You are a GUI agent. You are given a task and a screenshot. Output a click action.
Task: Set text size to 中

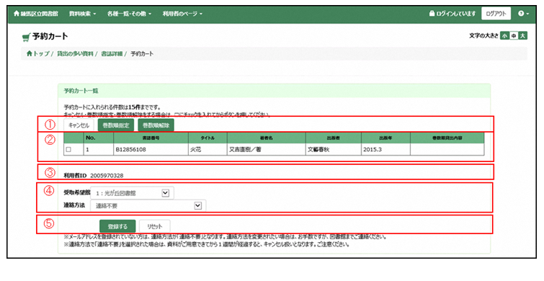[514, 36]
